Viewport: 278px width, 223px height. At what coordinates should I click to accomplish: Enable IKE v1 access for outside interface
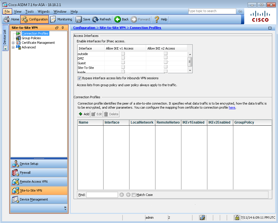[x=123, y=54]
